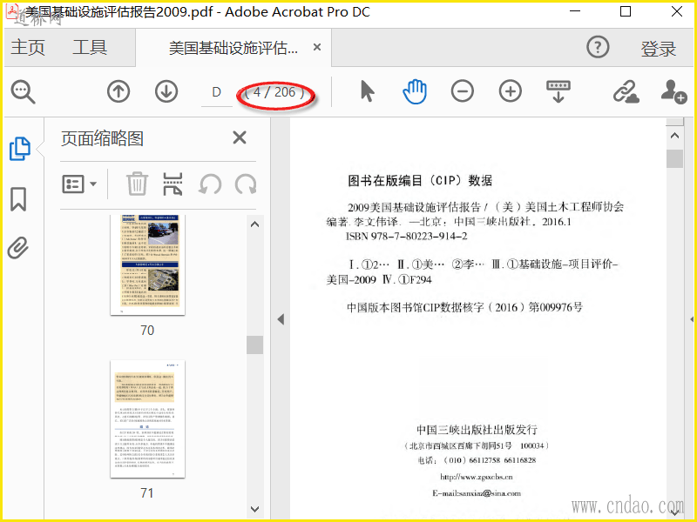Screen dimensions: 697x522
Task: Click the 中国三峡出版社出版发行 line
Action: click(x=477, y=429)
